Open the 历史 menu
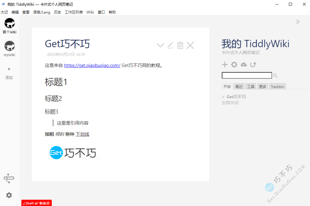Screen dimensions: 310x206 pyautogui.click(x=57, y=12)
